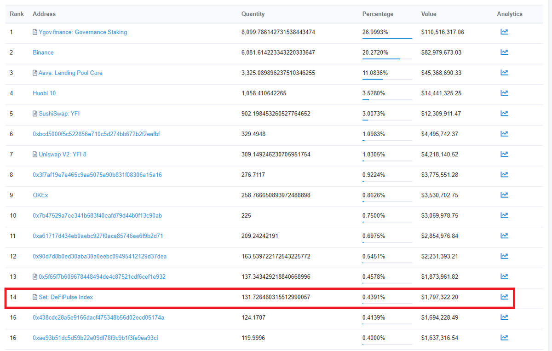Visit the OKEx holder address

coord(40,195)
